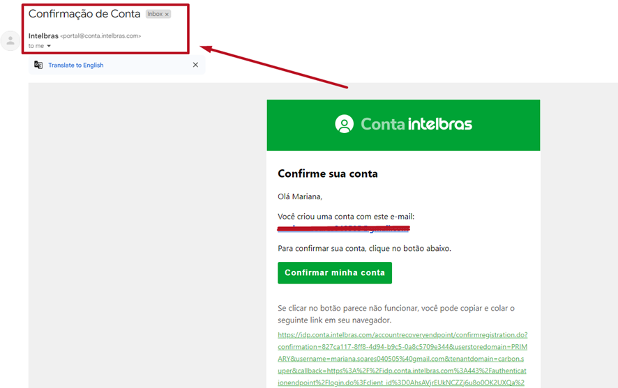
Task: Click Confirmar minha conta button
Action: coord(335,272)
